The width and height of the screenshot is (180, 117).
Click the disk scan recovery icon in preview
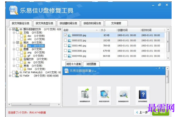(123, 95)
